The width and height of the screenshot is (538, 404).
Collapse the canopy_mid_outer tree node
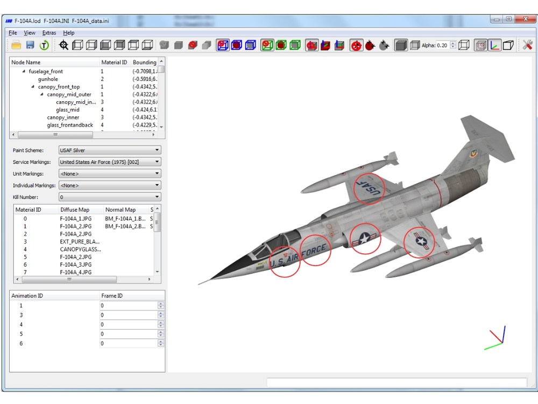point(41,94)
